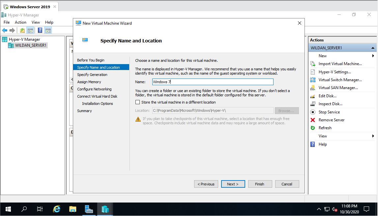
Task: Click the Forward arrow toolbar icon
Action: click(12, 30)
